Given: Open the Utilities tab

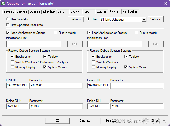Looking at the screenshot, I should 130,12.
